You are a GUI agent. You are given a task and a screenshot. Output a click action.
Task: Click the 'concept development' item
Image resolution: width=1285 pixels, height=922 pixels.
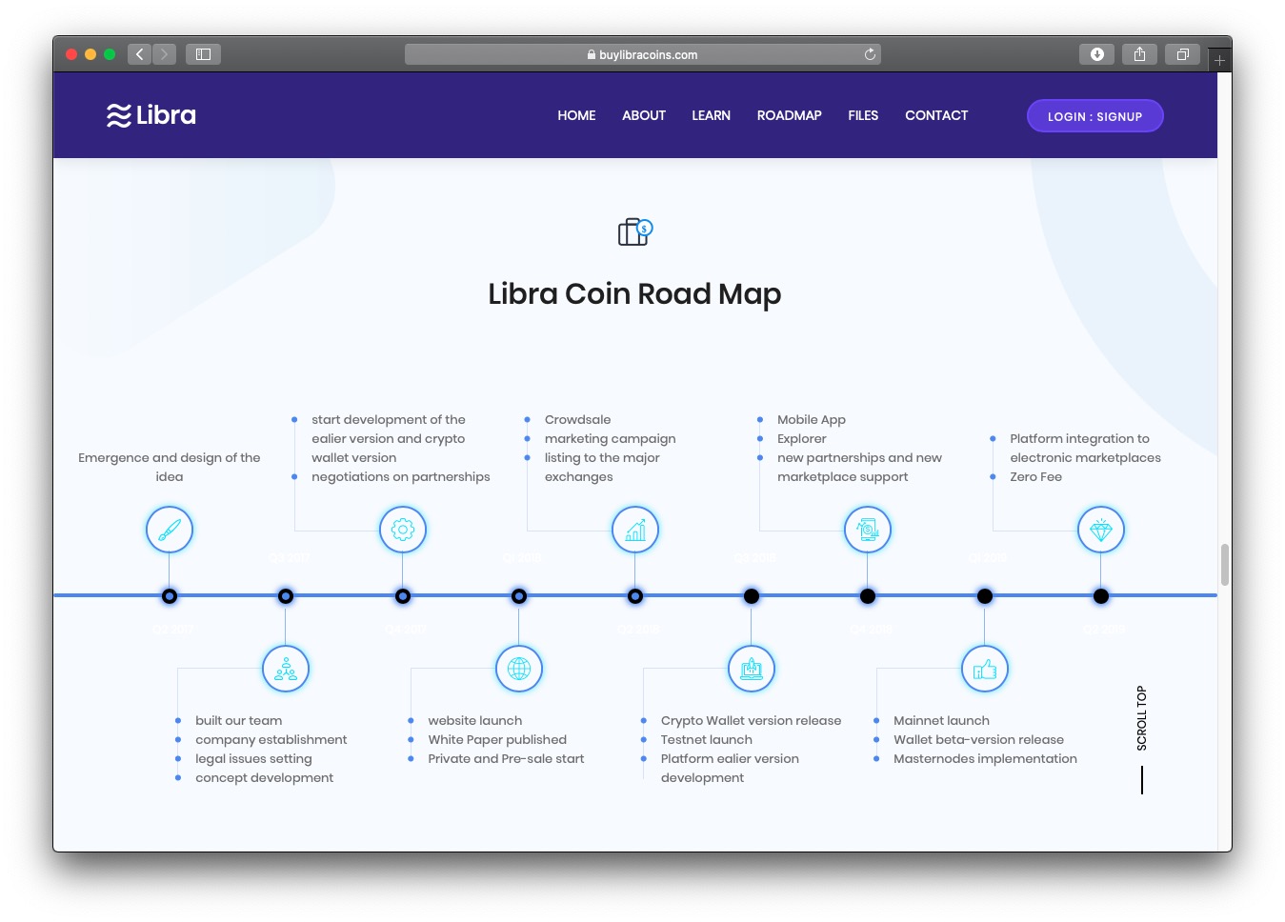[265, 778]
